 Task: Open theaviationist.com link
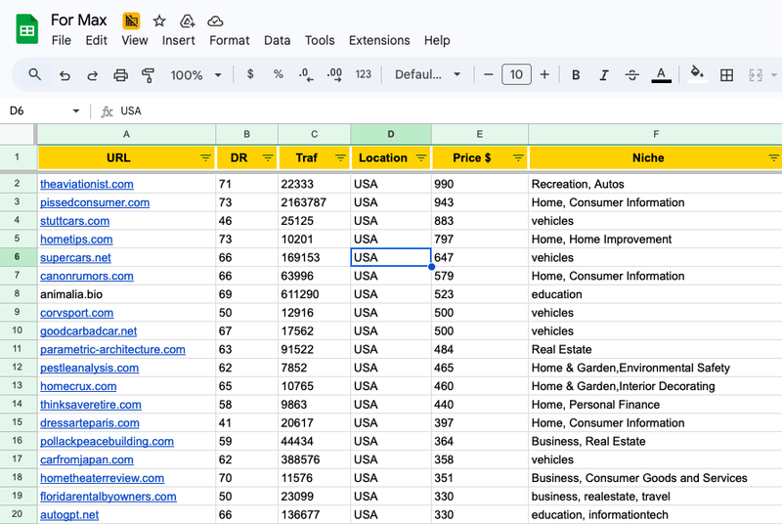(x=87, y=184)
